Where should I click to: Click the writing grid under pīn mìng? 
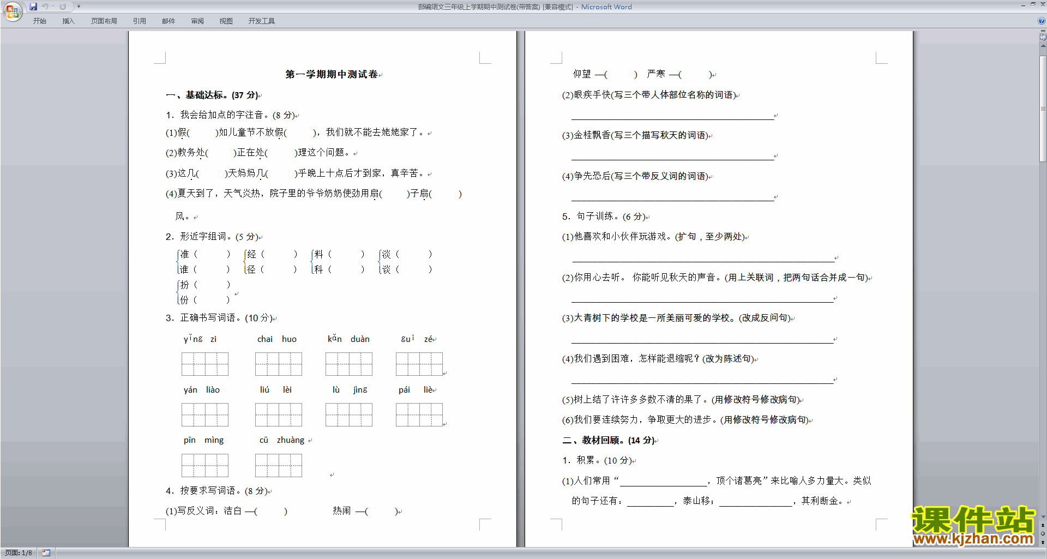tap(205, 465)
